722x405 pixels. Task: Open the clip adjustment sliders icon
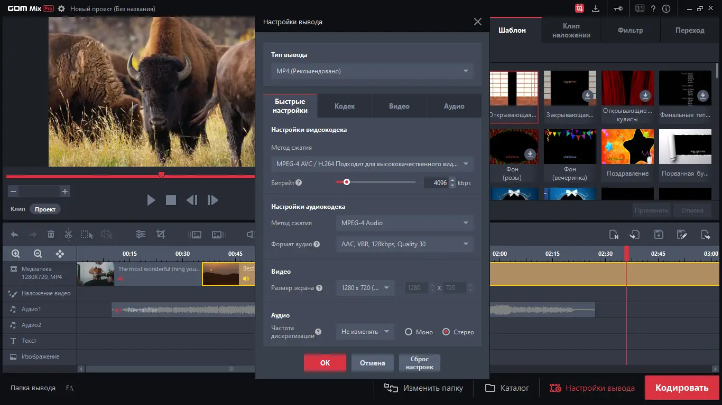coord(141,234)
